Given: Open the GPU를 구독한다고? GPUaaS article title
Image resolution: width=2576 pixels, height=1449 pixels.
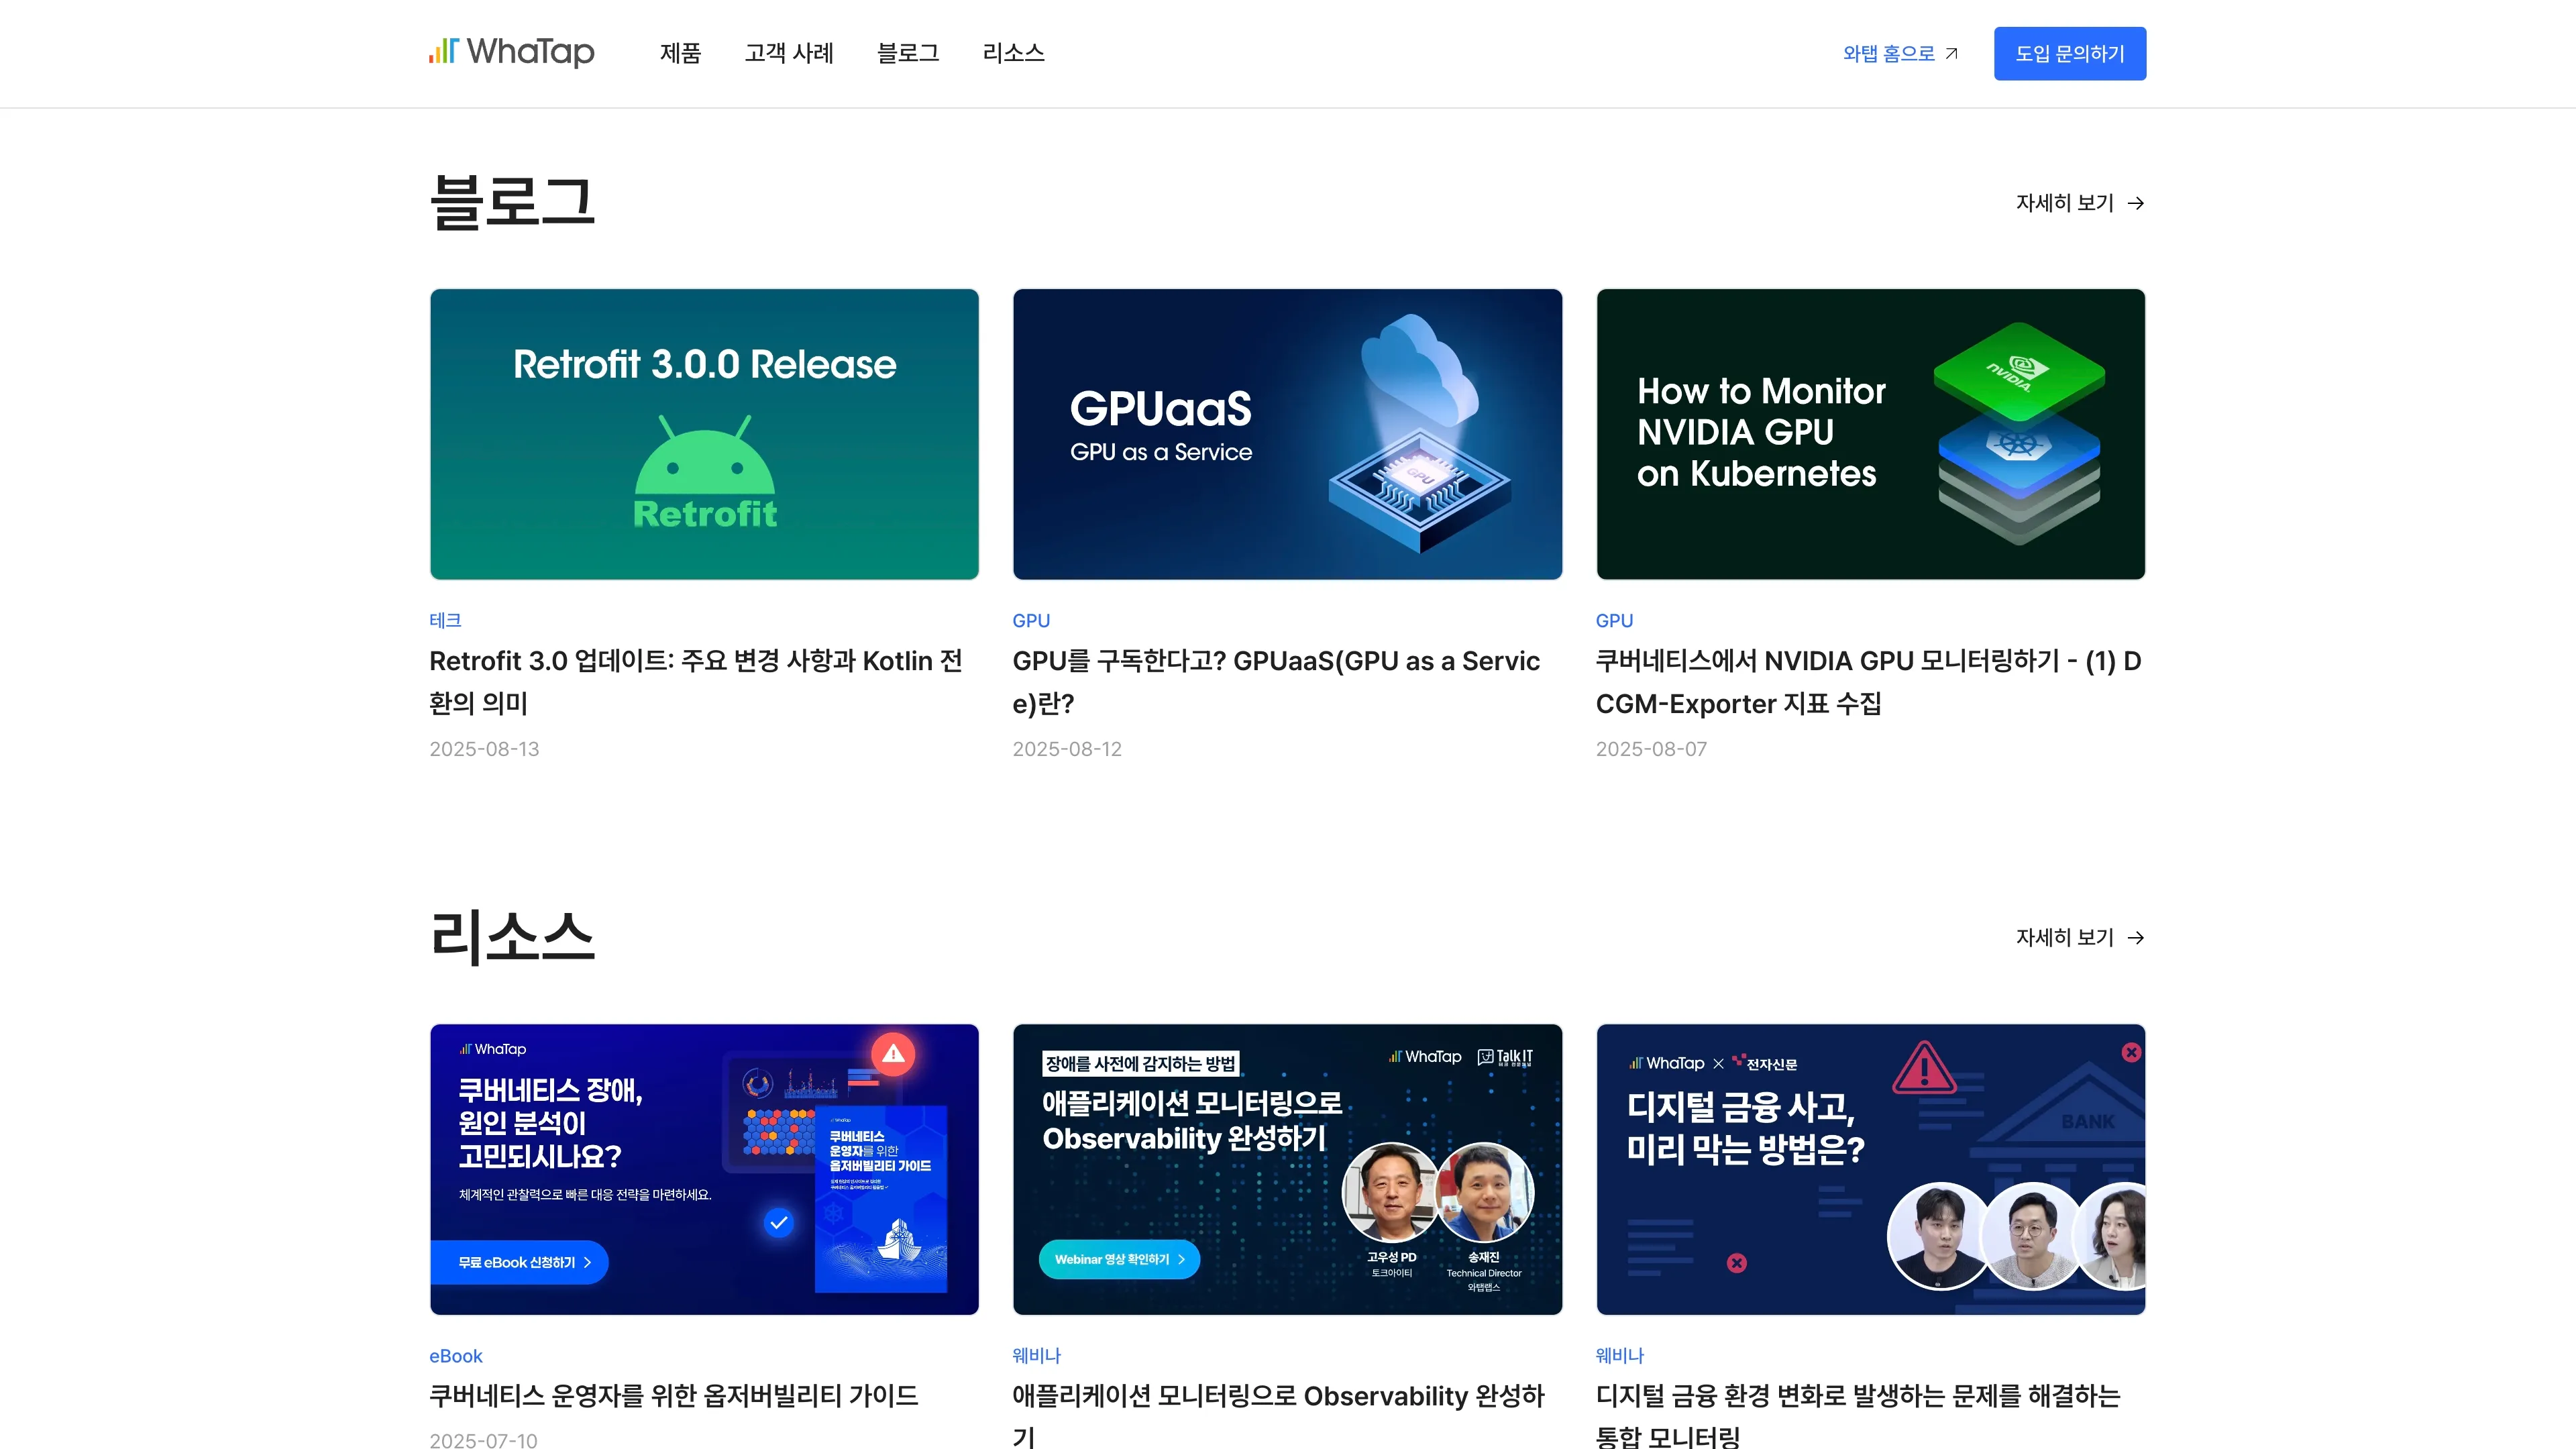Looking at the screenshot, I should pyautogui.click(x=1276, y=682).
